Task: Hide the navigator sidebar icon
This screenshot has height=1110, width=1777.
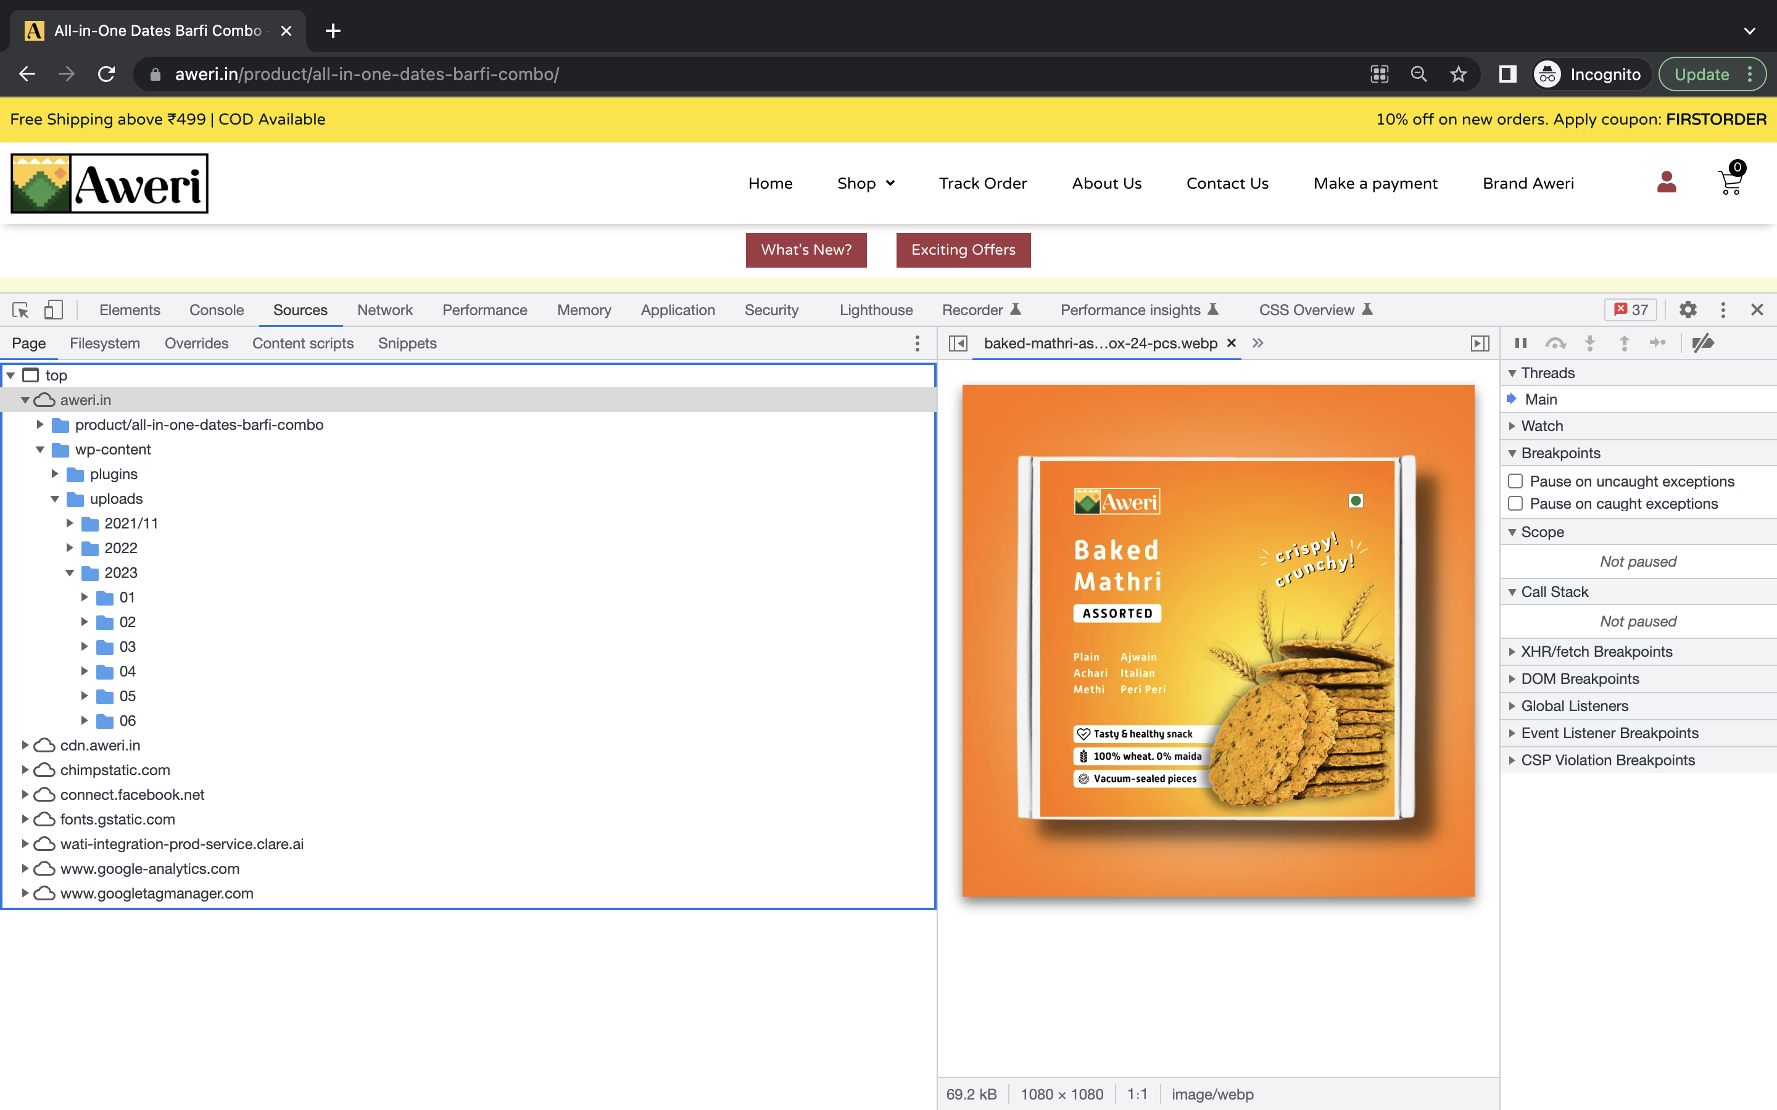Action: click(958, 343)
